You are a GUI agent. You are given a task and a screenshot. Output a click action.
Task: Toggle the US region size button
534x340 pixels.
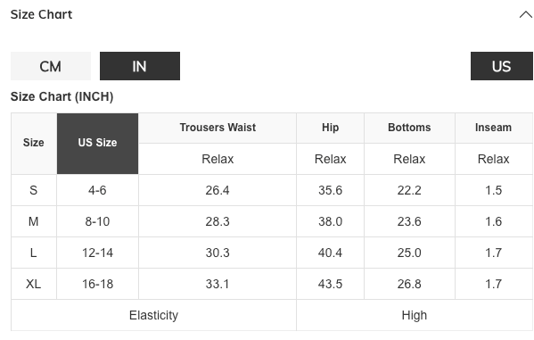(x=501, y=66)
